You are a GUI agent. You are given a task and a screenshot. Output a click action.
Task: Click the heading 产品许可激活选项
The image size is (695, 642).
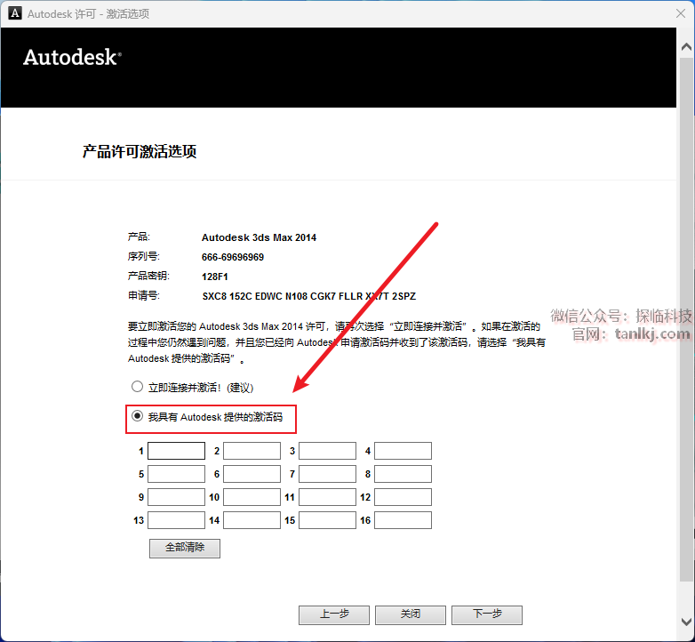[x=140, y=152]
